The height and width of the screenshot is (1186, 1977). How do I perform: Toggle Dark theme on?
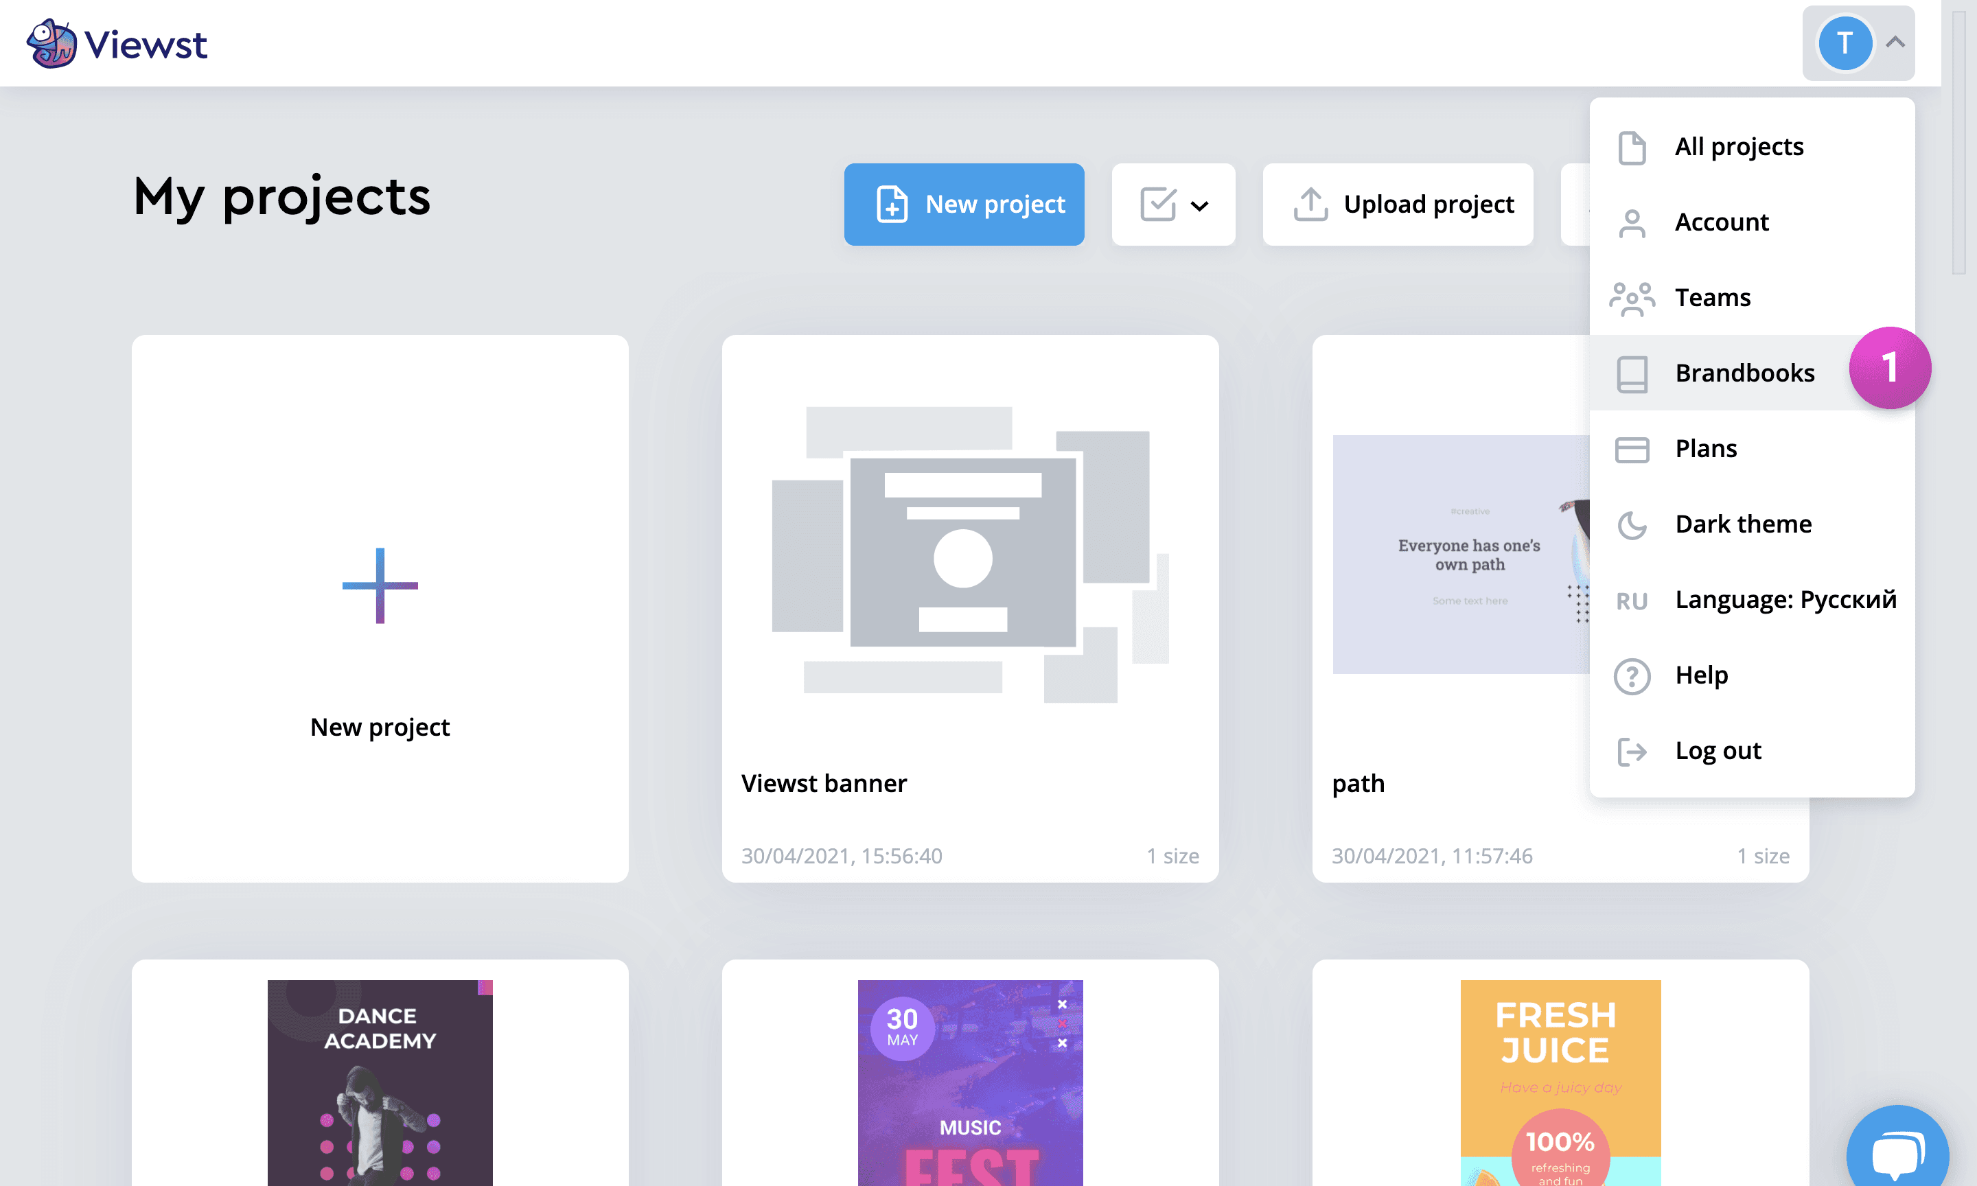tap(1742, 524)
